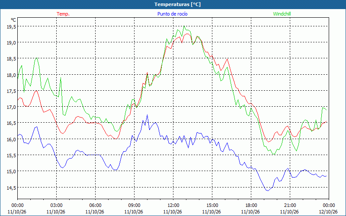Image resolution: width=346 pixels, height=216 pixels.
Task: Click the 18:00 time axis label
Action: click(251, 206)
